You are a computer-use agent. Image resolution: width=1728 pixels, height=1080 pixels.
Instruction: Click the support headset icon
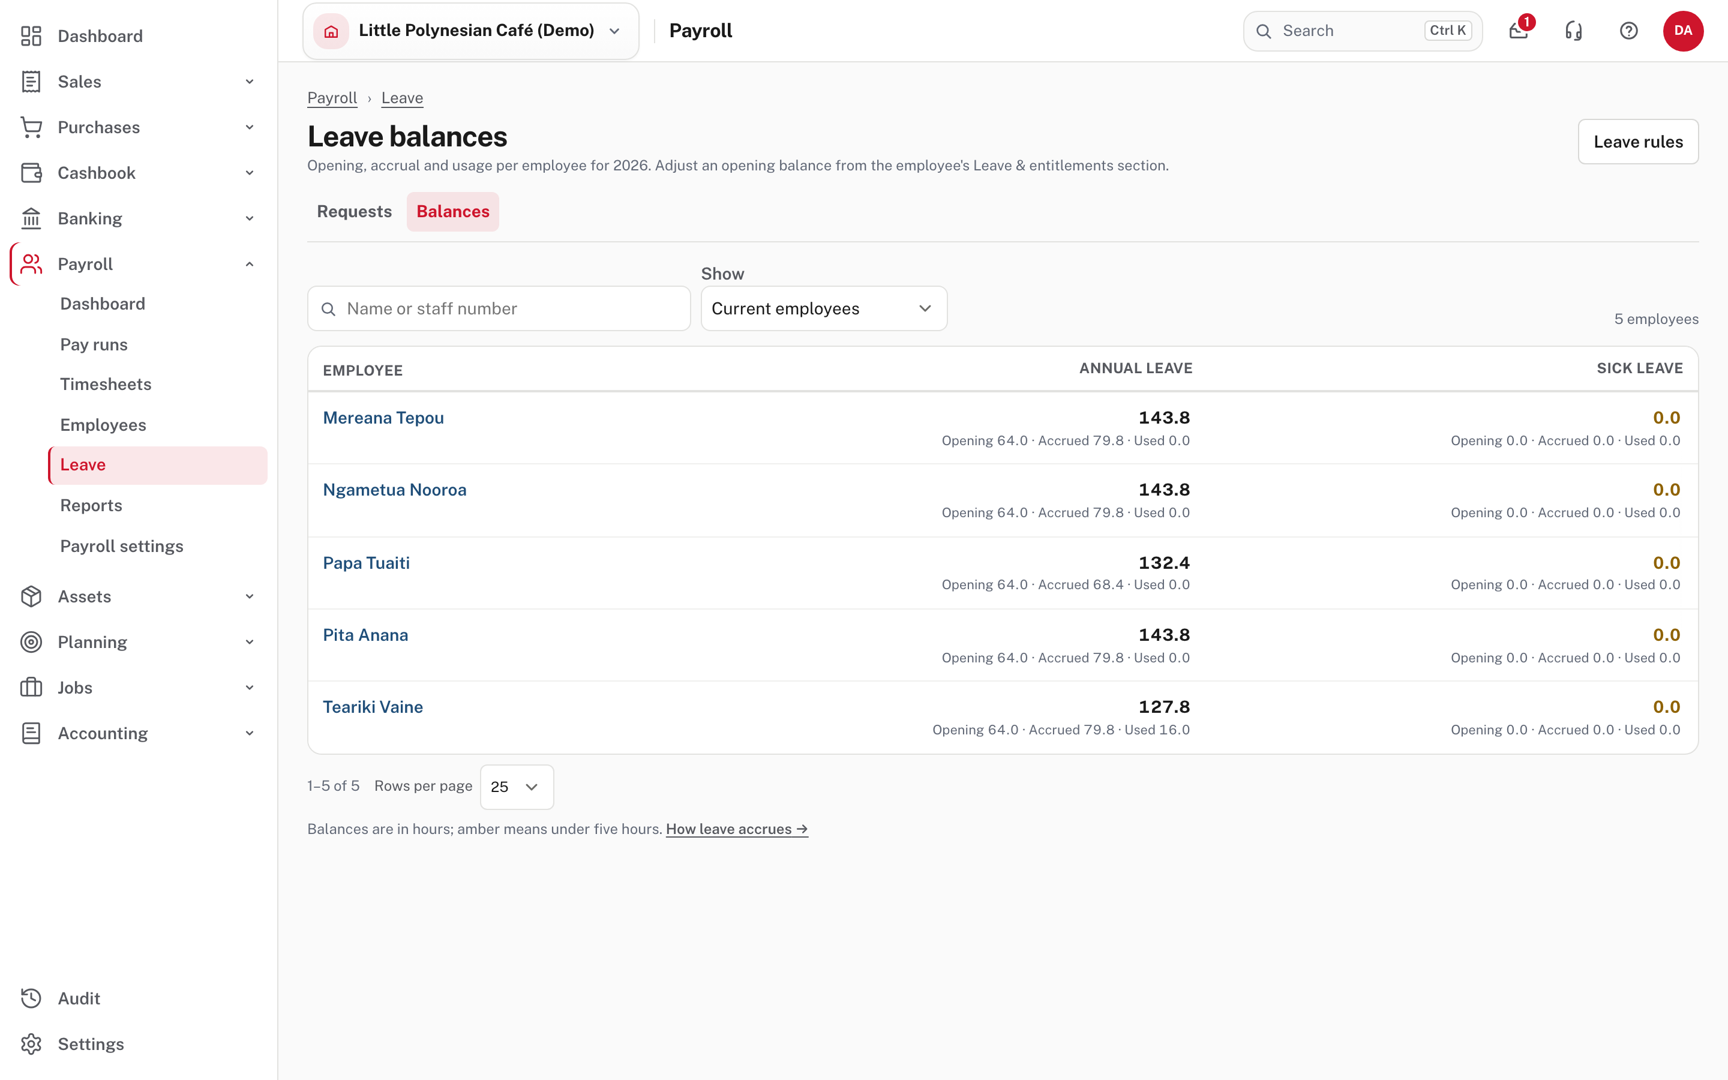point(1574,31)
